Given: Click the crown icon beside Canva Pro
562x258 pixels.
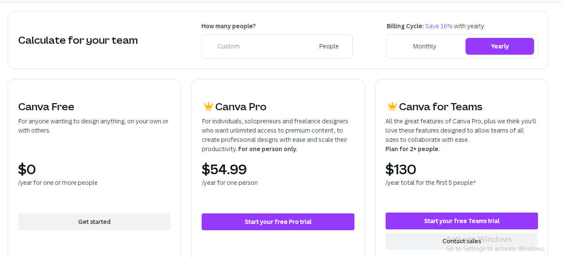Looking at the screenshot, I should tap(208, 106).
